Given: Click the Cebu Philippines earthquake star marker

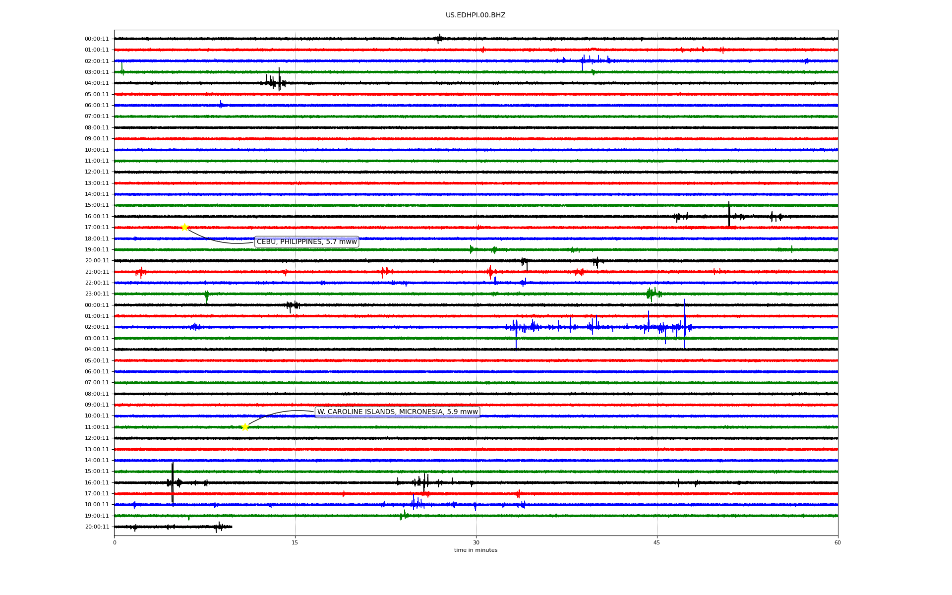Looking at the screenshot, I should pyautogui.click(x=184, y=228).
